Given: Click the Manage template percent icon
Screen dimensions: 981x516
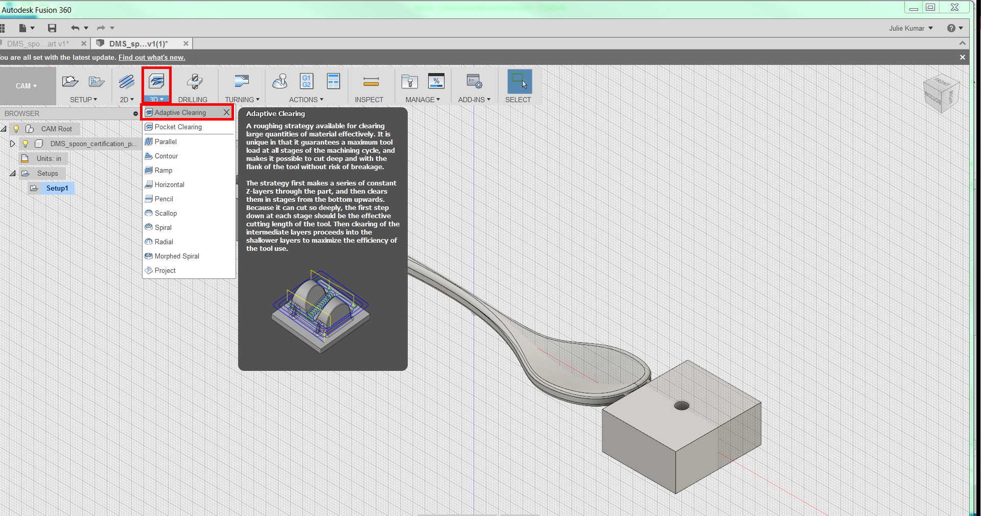Looking at the screenshot, I should click(436, 81).
